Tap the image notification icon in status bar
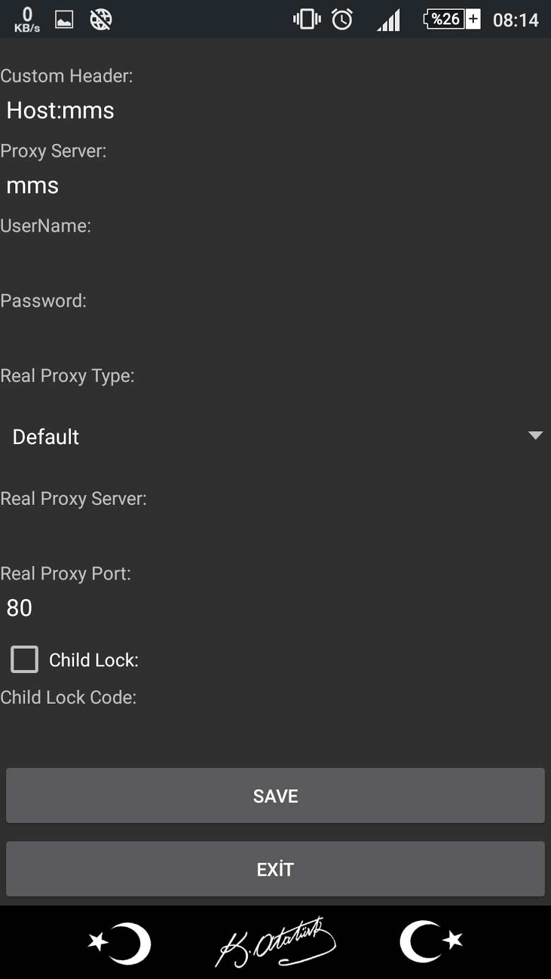 (x=64, y=20)
